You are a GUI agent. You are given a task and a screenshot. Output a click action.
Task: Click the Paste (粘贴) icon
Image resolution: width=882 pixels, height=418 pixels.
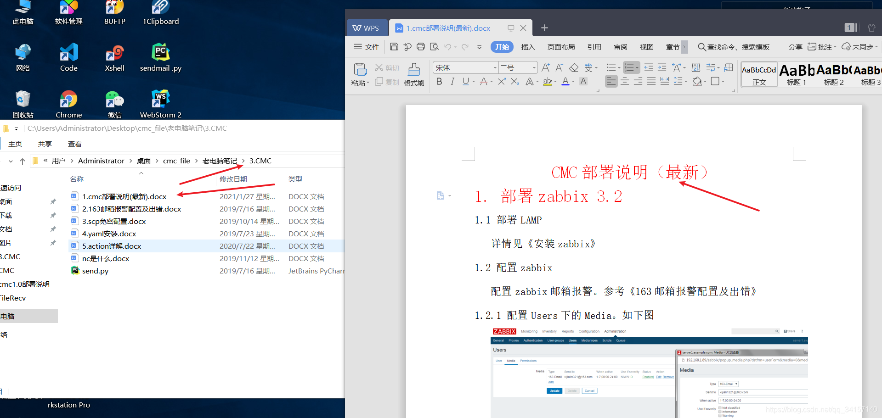pos(360,71)
